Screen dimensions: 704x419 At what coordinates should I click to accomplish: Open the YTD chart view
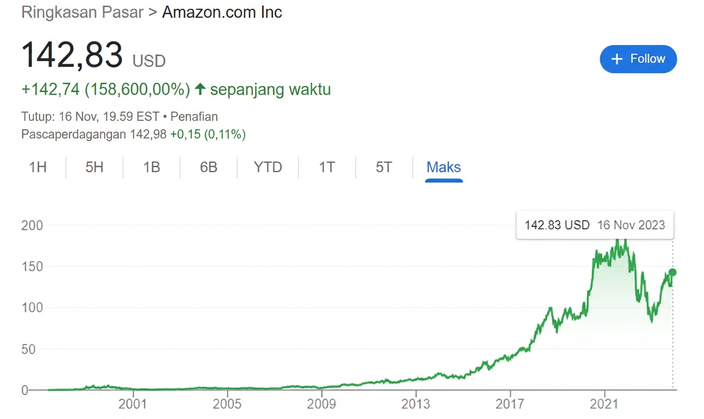pos(268,167)
